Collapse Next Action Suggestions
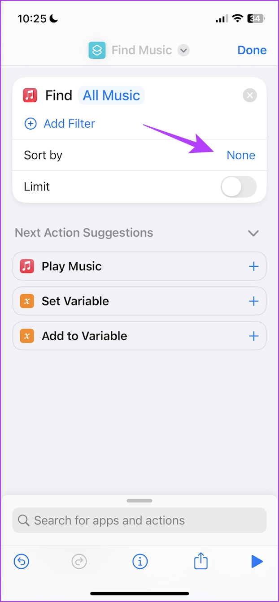279x602 pixels. coord(253,233)
